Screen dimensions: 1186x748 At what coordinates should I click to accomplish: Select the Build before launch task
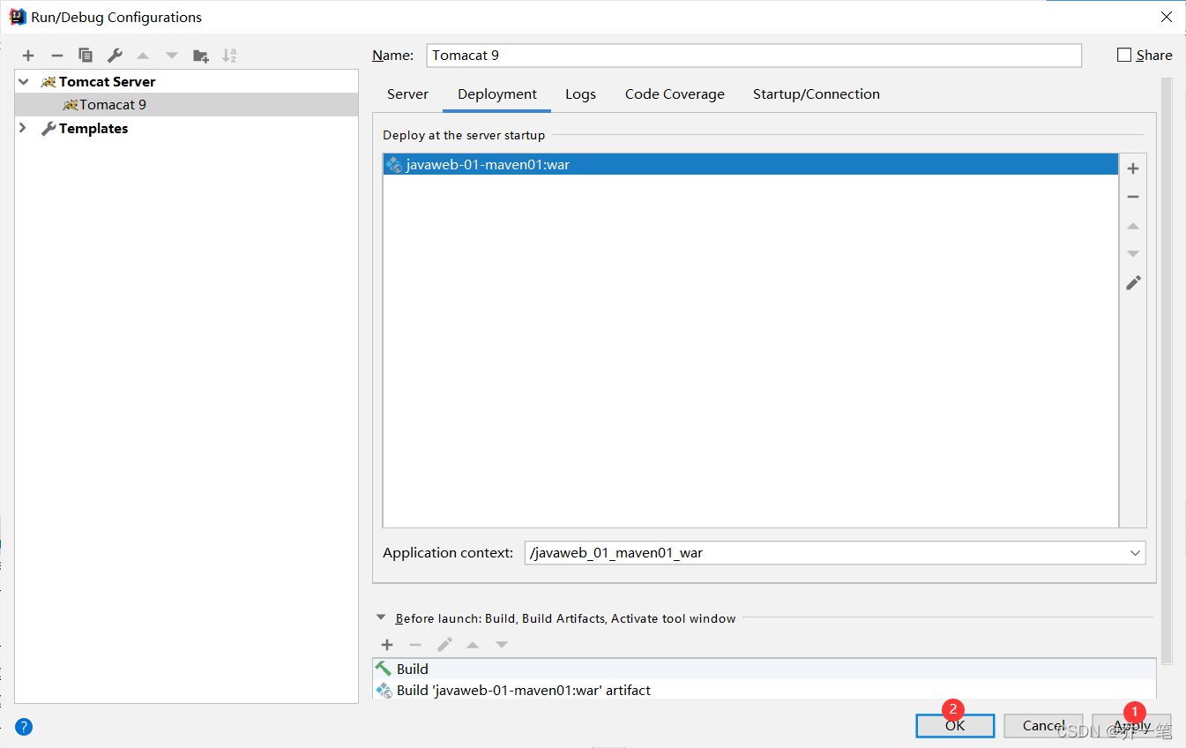click(x=764, y=669)
